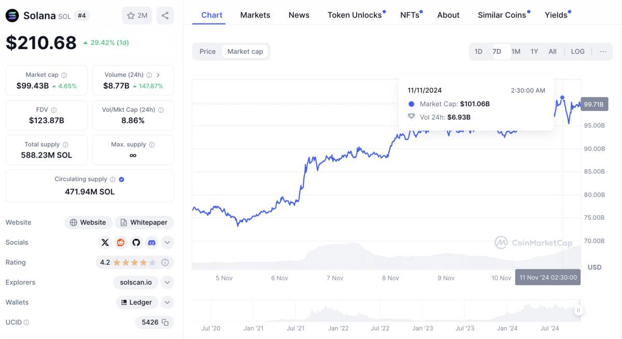Click the #4 rank badge
The image size is (622, 339).
click(82, 16)
